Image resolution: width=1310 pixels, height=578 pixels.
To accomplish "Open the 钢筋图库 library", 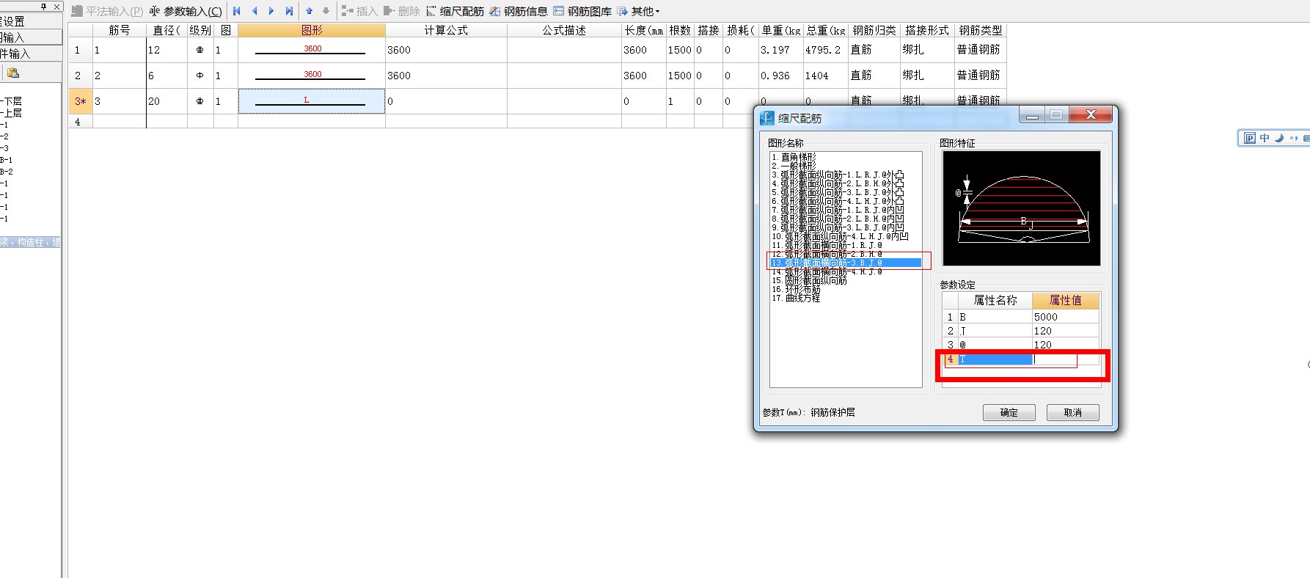I will (x=582, y=11).
